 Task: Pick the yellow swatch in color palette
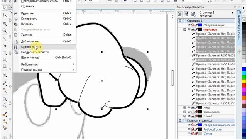[244, 81]
